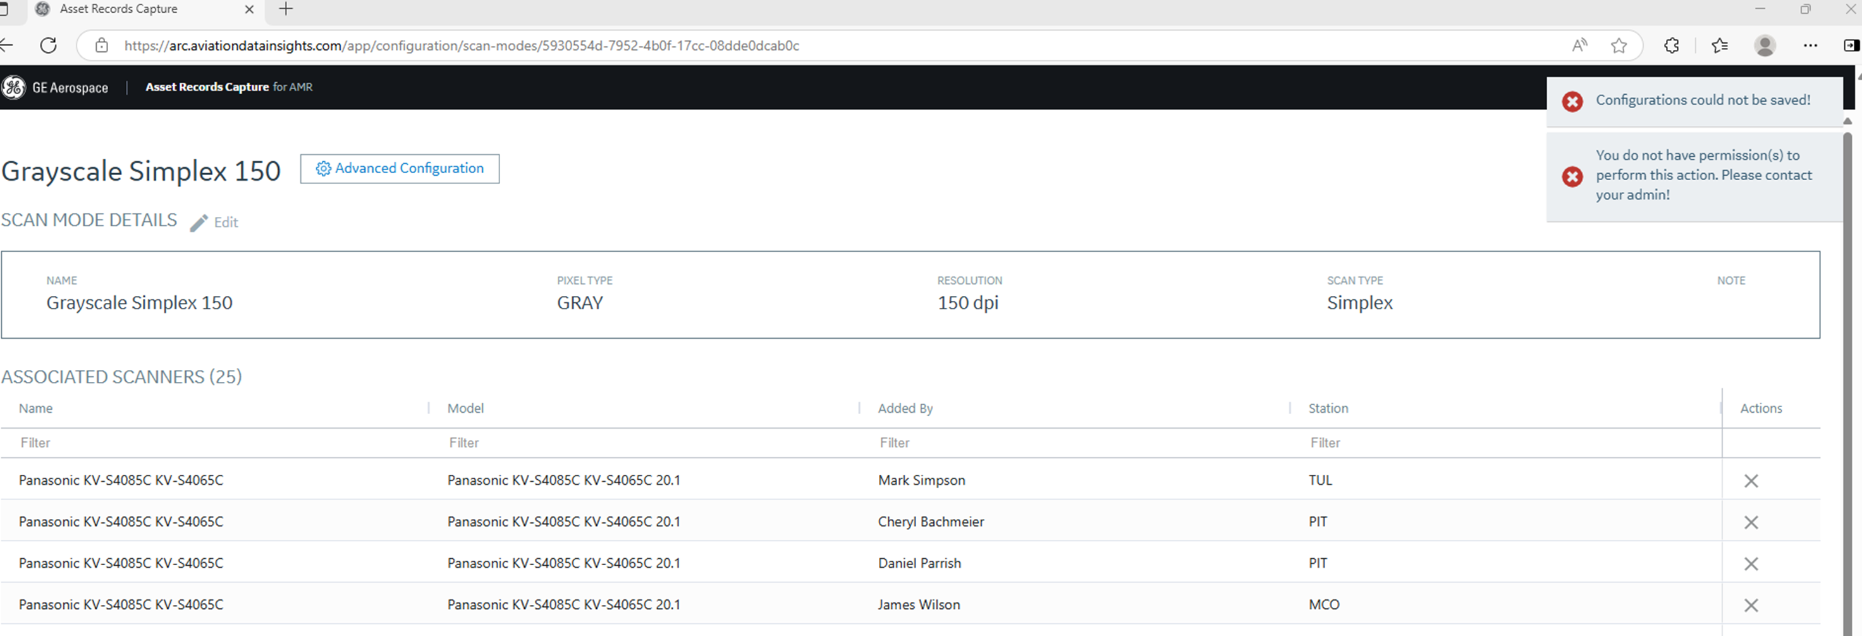Open Favorites list icon

(1720, 46)
